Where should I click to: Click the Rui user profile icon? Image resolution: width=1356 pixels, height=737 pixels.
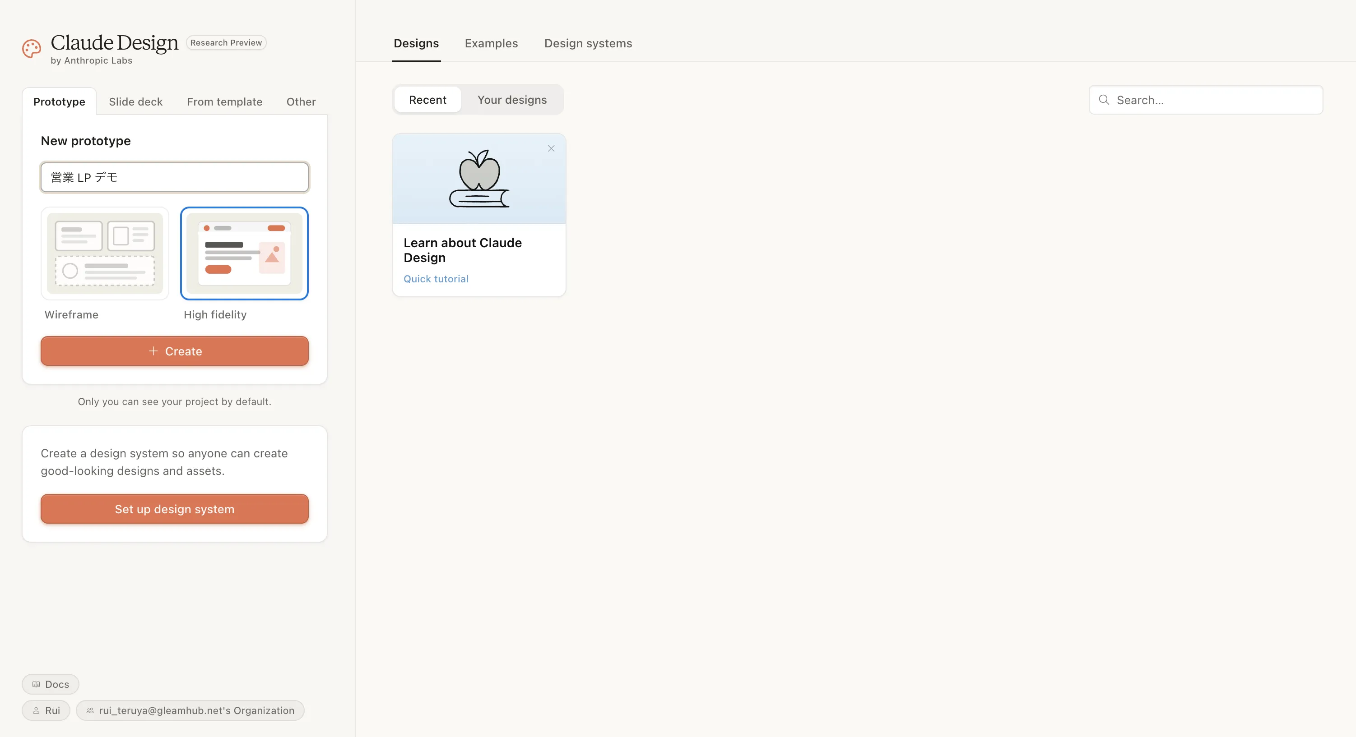(x=36, y=710)
